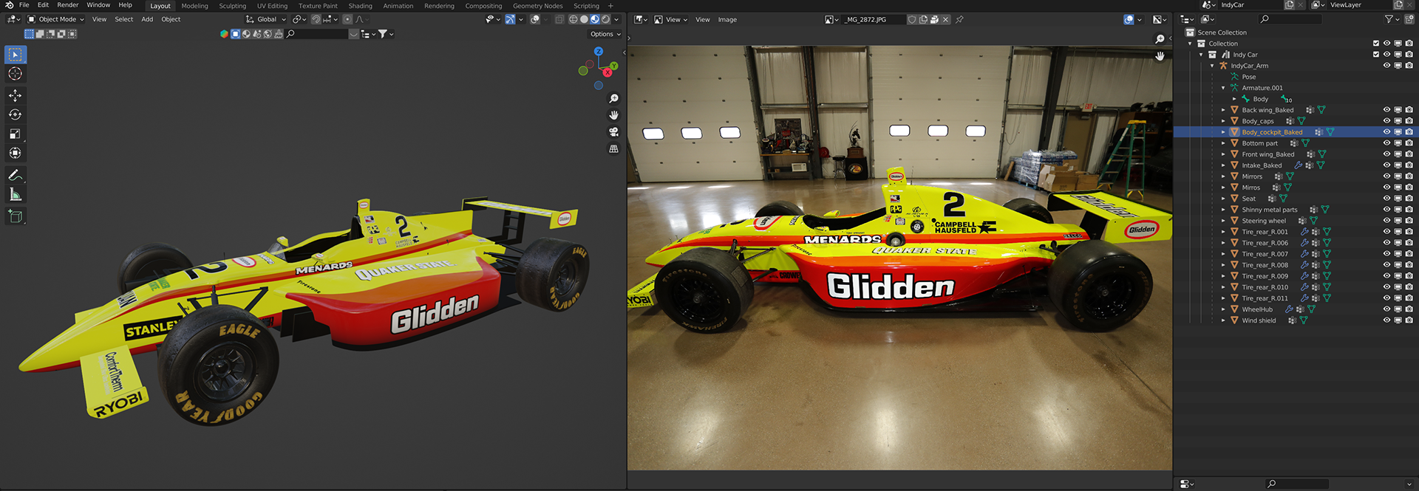This screenshot has width=1419, height=491.
Task: Click the new collection icon in outliner
Action: click(x=1410, y=20)
